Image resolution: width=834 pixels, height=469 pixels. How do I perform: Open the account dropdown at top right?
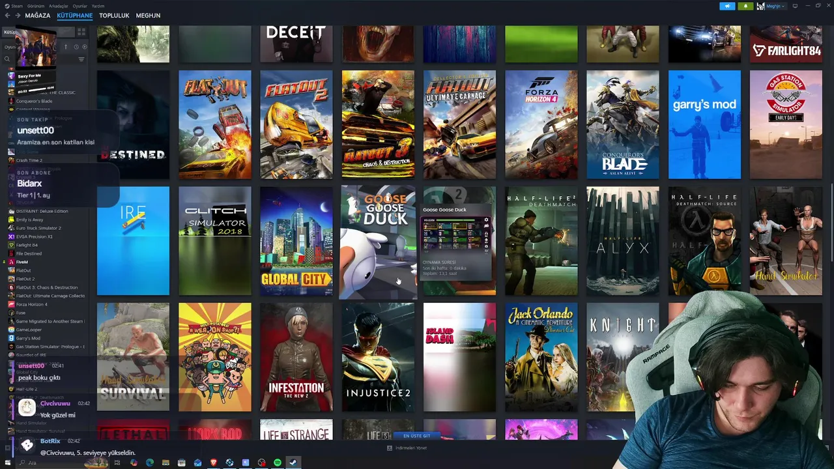coord(771,6)
